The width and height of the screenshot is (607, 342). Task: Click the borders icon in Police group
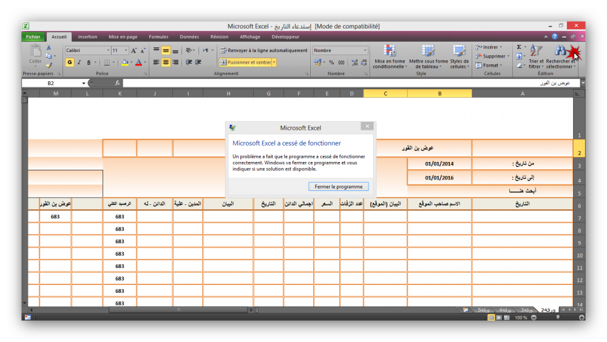[107, 62]
